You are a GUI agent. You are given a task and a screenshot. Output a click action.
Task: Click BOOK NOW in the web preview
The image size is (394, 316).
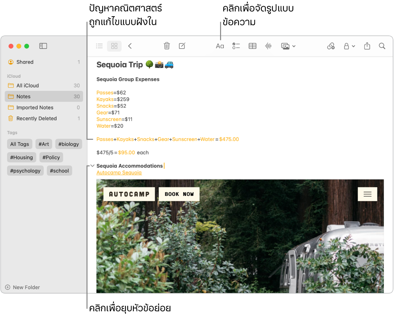179,194
